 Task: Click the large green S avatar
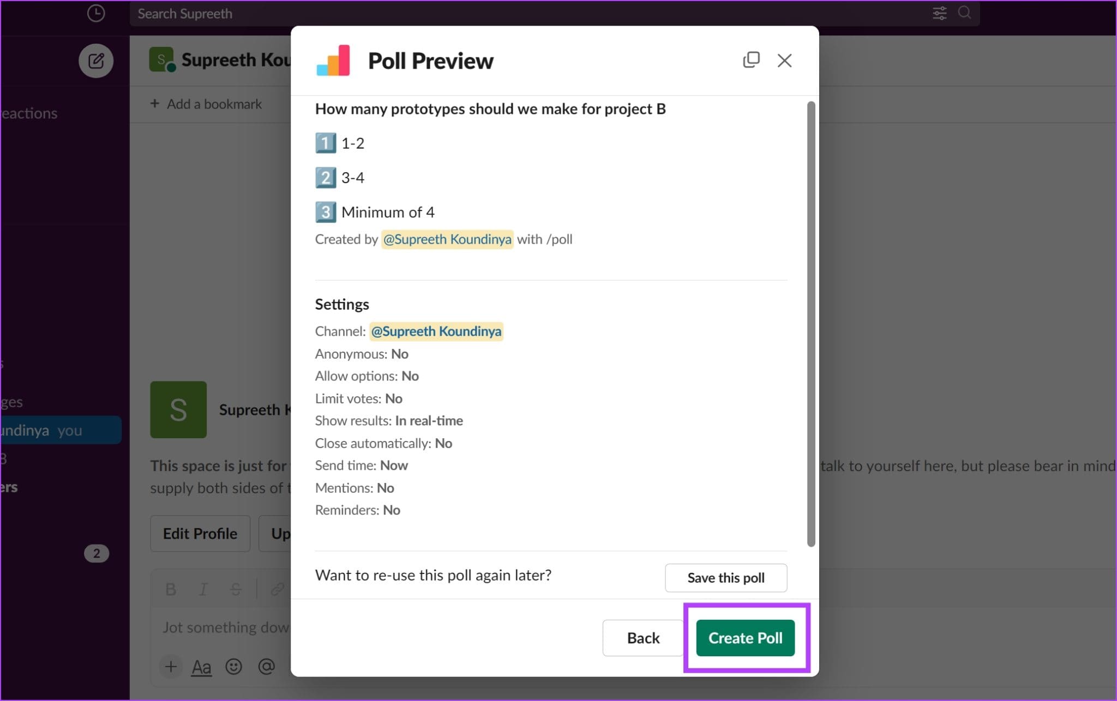178,409
